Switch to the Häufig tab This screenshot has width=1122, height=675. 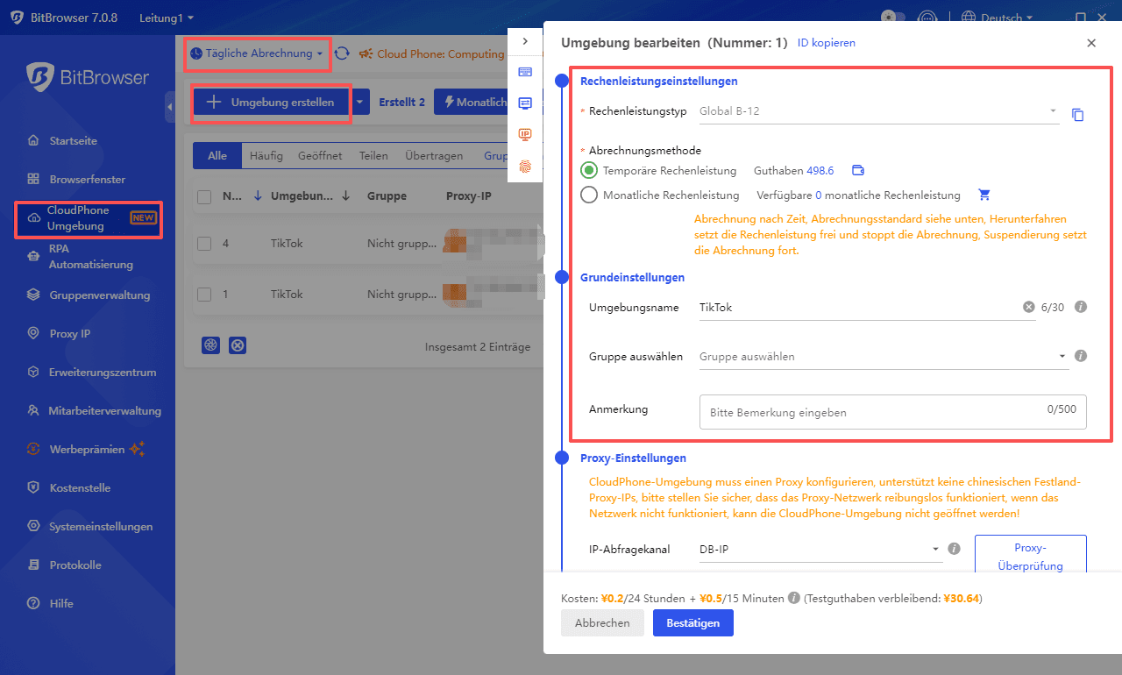(266, 155)
